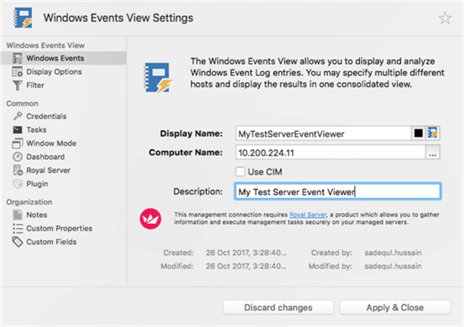The width and height of the screenshot is (464, 327).
Task: Click the Custom Properties list icon
Action: coord(18,228)
